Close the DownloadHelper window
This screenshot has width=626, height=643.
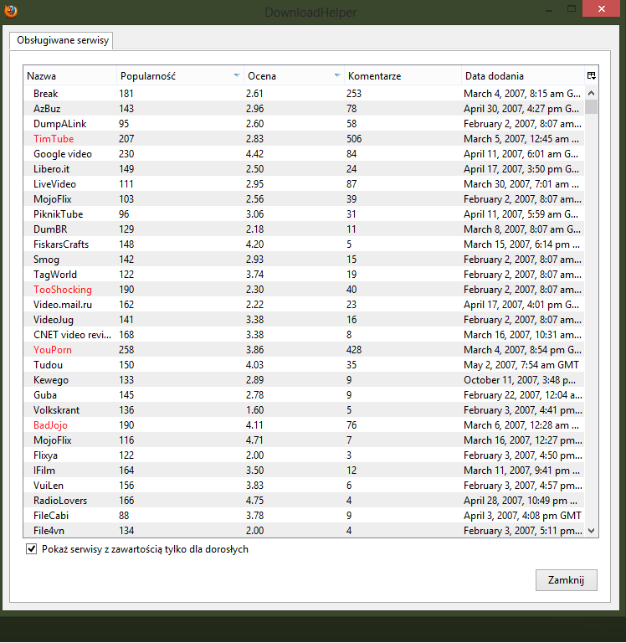click(602, 8)
